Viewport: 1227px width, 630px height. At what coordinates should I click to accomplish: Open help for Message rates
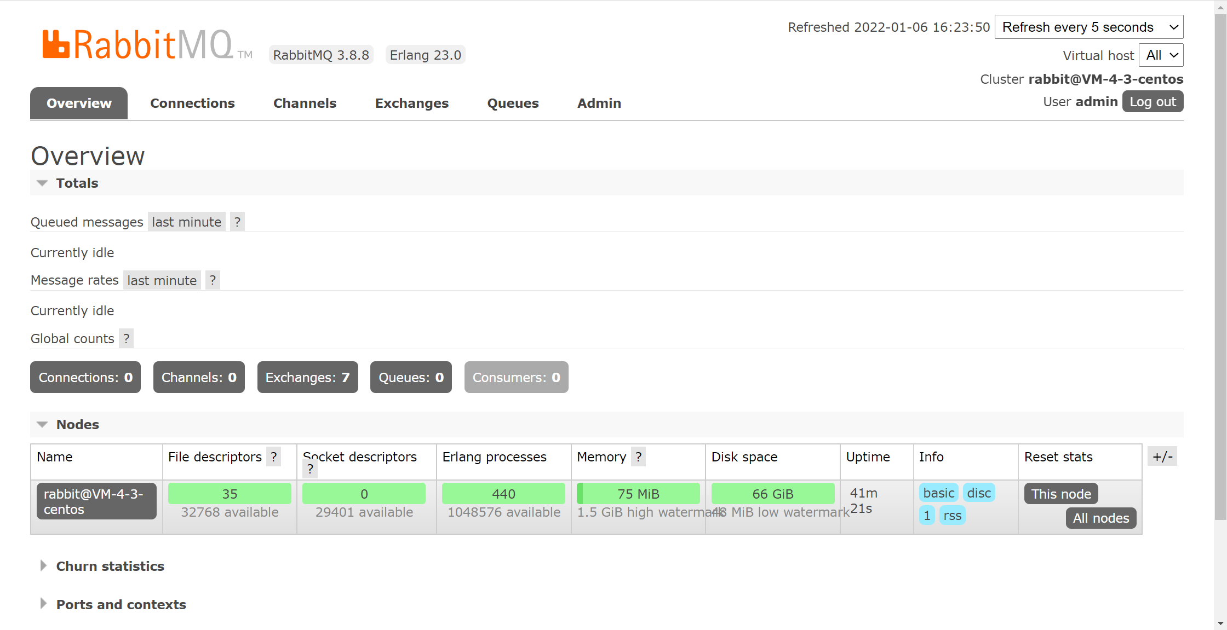pos(213,280)
